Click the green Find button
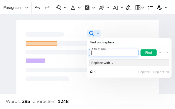The width and height of the screenshot is (175, 109). (148, 52)
